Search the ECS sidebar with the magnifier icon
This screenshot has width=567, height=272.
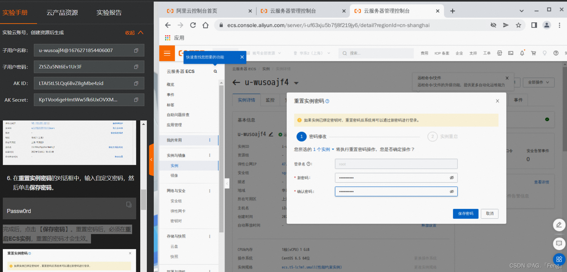coord(215,72)
